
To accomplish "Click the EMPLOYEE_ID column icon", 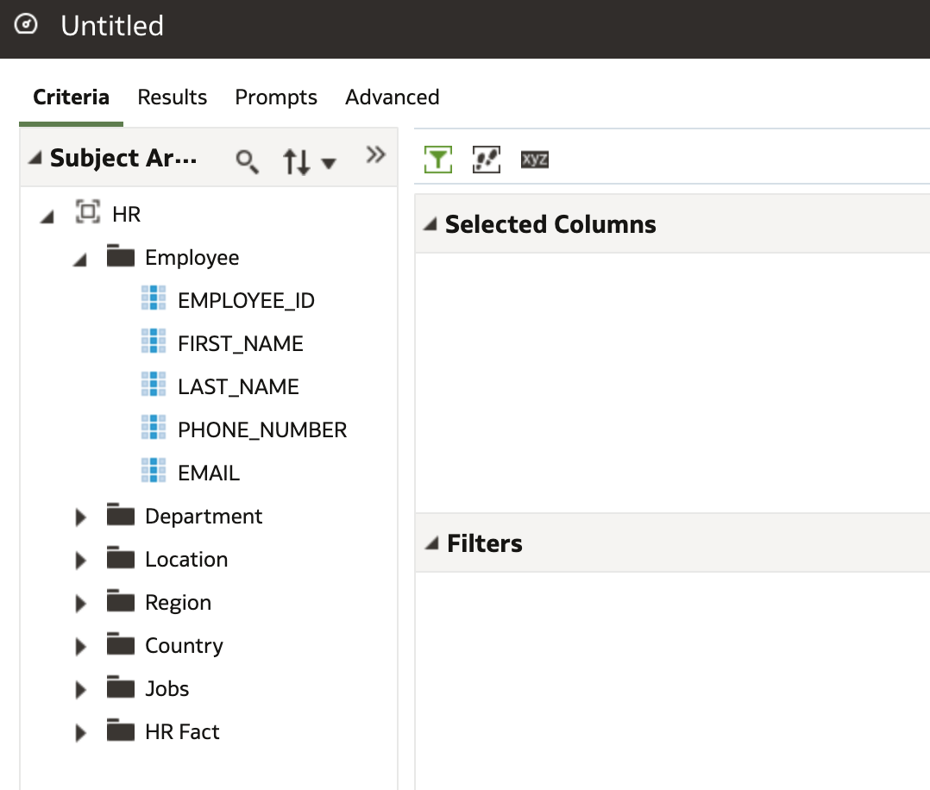I will (154, 299).
